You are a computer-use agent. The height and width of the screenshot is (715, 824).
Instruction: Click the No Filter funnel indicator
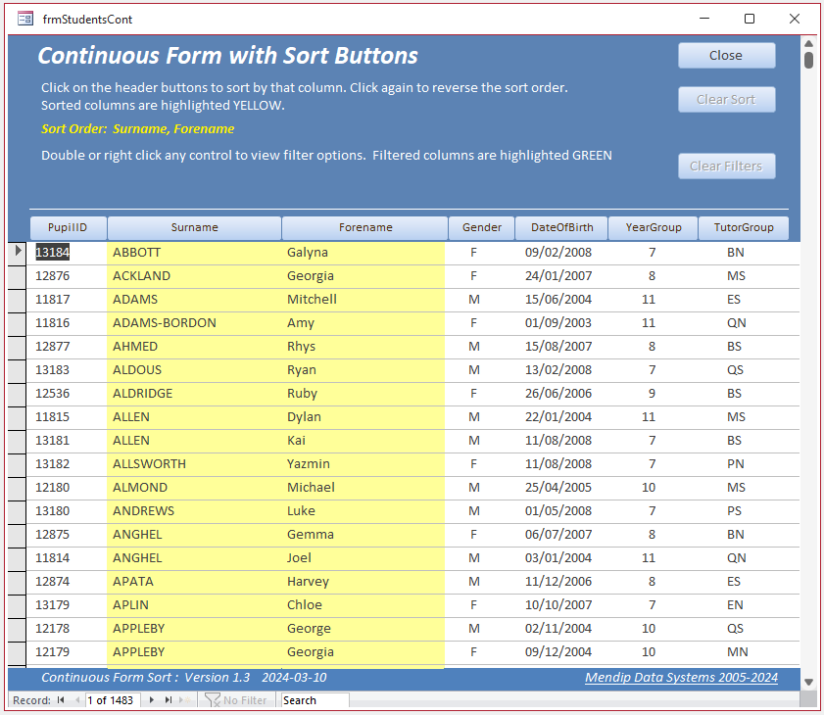click(235, 700)
